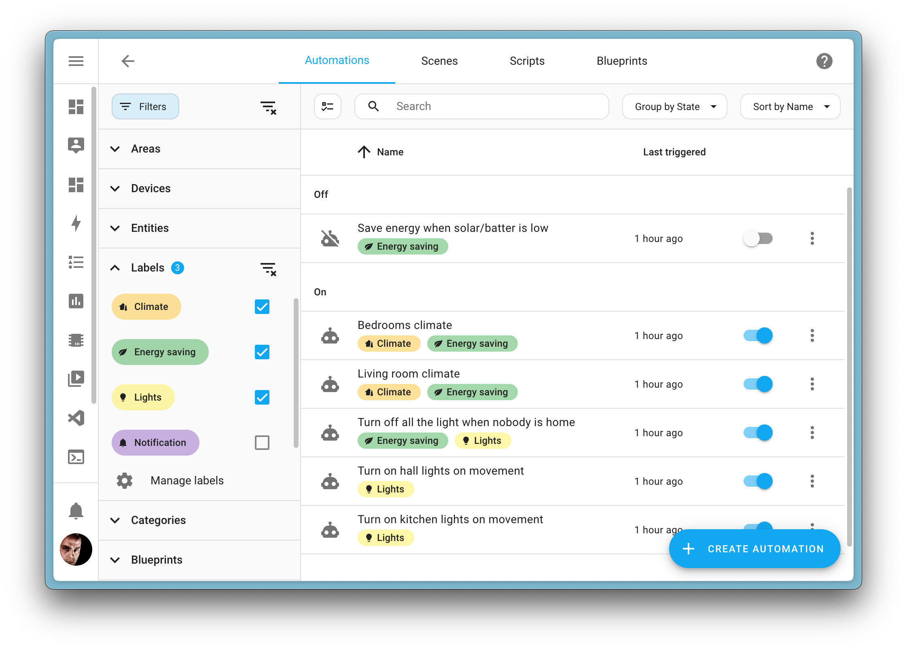
Task: Open the History bar-chart panel
Action: [x=76, y=301]
